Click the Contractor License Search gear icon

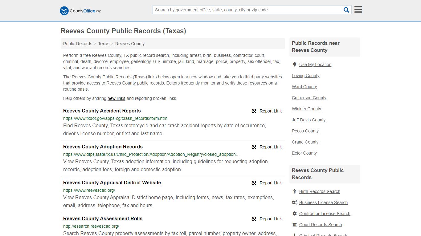coord(295,214)
